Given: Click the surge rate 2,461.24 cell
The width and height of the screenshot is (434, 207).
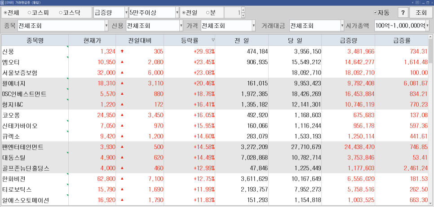Looking at the screenshot, I should (401, 168).
